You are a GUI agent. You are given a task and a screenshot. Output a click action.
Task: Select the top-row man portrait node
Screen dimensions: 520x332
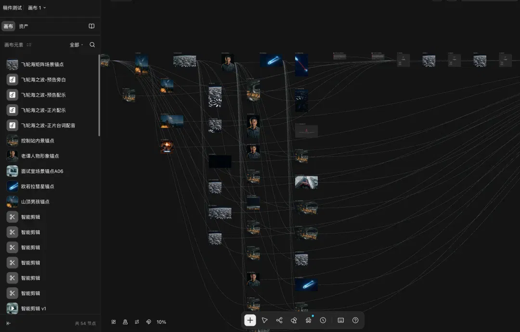(228, 63)
